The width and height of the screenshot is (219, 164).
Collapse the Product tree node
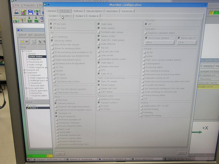tap(23, 51)
